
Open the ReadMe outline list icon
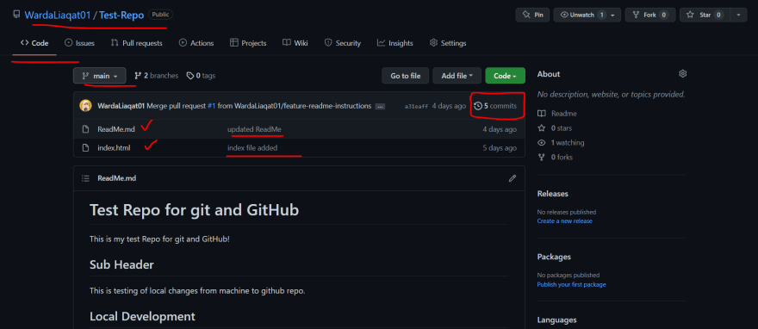[85, 178]
